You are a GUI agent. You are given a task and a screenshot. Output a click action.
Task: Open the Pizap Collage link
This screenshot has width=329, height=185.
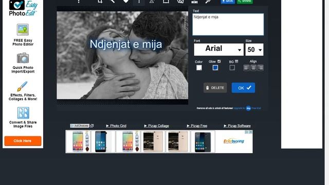pos(156,125)
